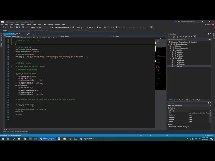Open Find Symbol Results tab
Screen dimensions: 215x161
coord(21,132)
